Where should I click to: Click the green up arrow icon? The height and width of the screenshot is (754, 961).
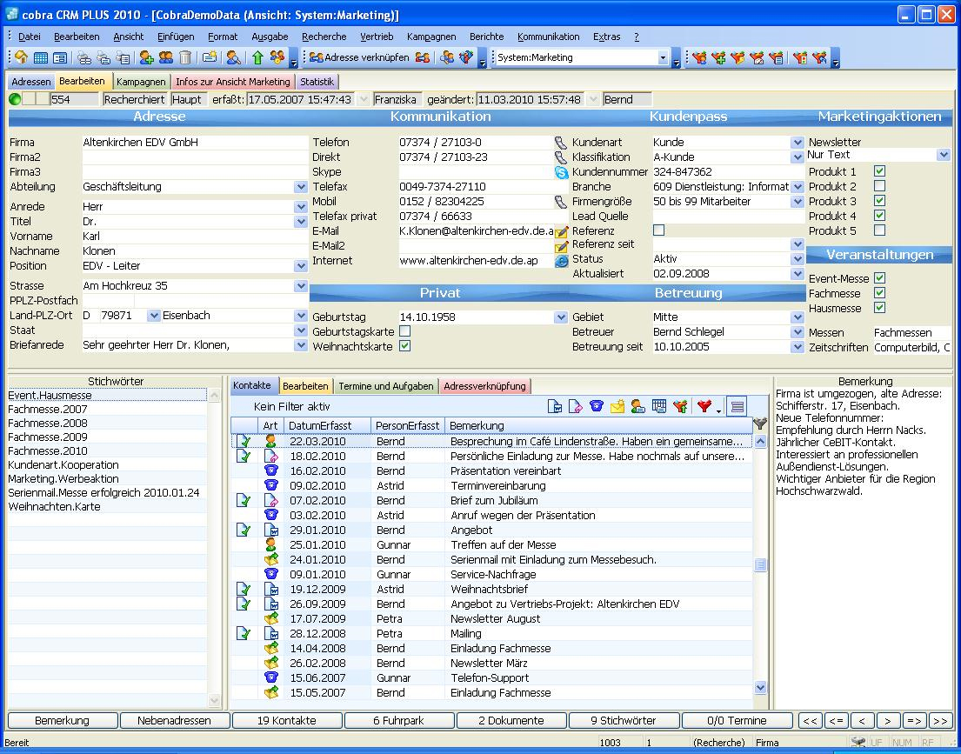click(257, 57)
